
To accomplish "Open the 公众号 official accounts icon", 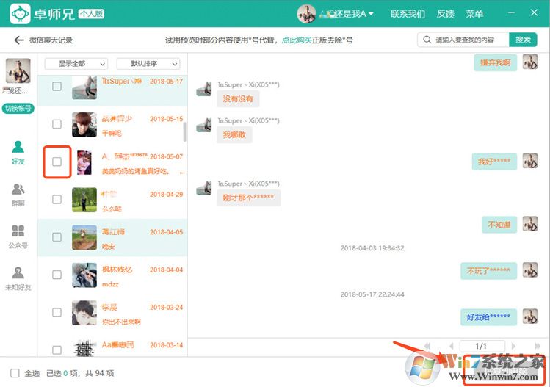I will [x=18, y=235].
